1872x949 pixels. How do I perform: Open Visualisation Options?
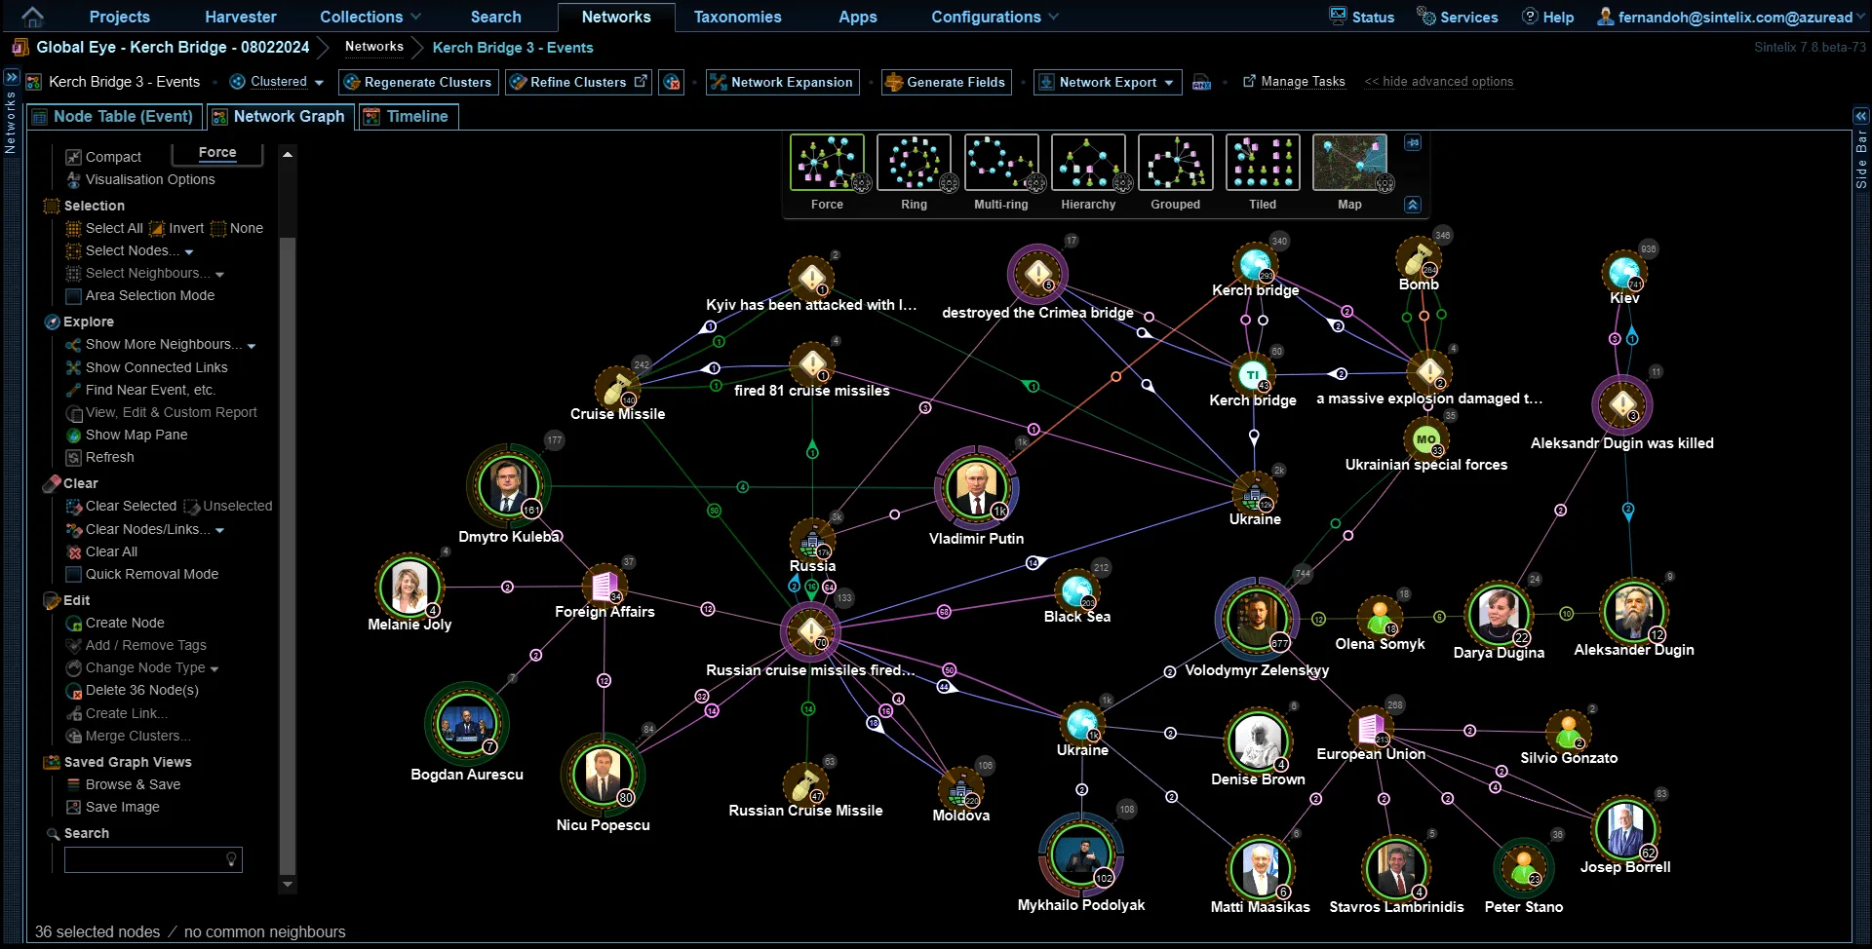coord(149,179)
